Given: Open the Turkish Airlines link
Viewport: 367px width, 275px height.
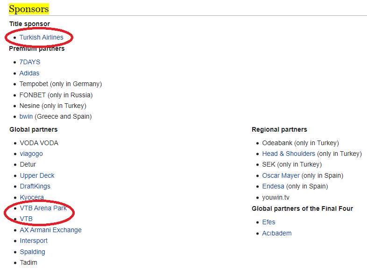Looking at the screenshot, I should point(42,37).
